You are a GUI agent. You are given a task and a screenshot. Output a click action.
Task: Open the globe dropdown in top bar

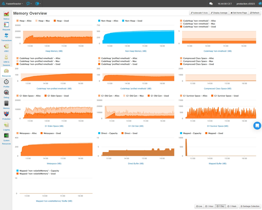point(38,4)
